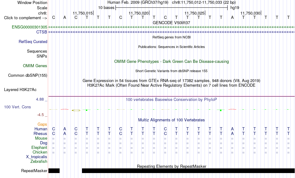The width and height of the screenshot is (295, 178).
Task: Select the X_tropicalis species row label
Action: coord(37,157)
